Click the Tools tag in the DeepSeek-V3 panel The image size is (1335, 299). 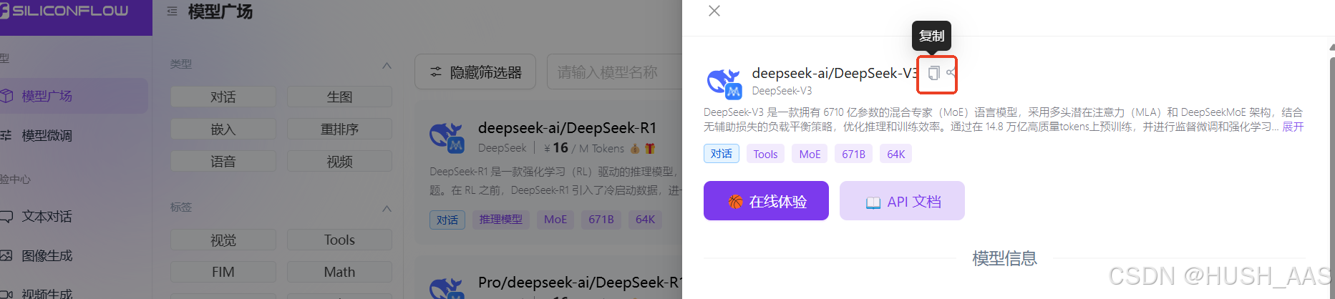coord(765,154)
